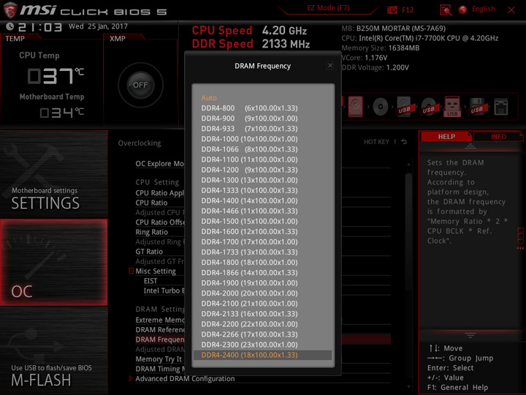Open the CPU Ratio Offset setting

pyautogui.click(x=160, y=222)
